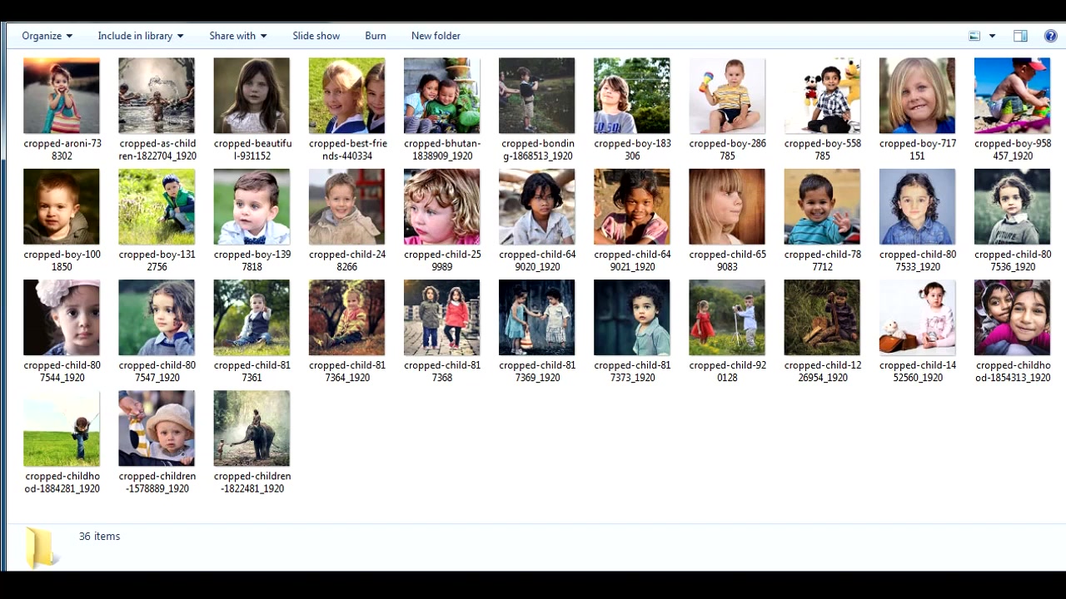Select thumbnail cropped-aroni-738302
The height and width of the screenshot is (599, 1066).
(62, 95)
